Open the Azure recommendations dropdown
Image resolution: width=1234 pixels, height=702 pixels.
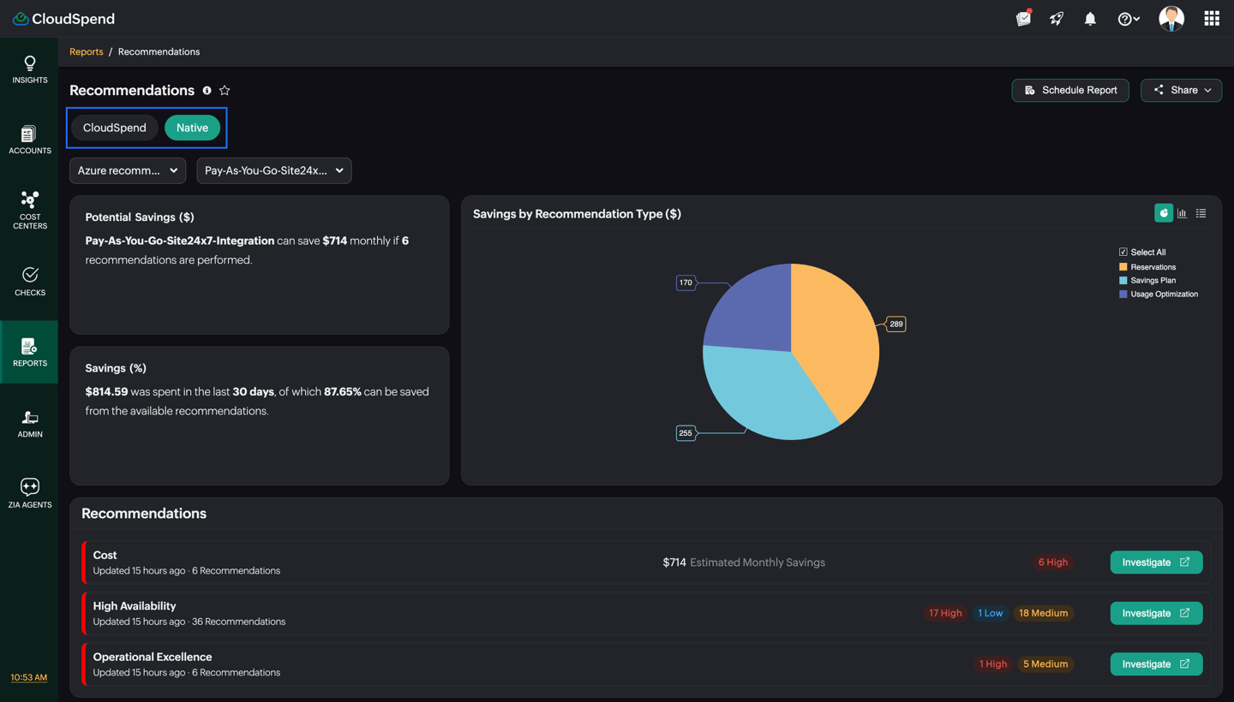point(128,170)
